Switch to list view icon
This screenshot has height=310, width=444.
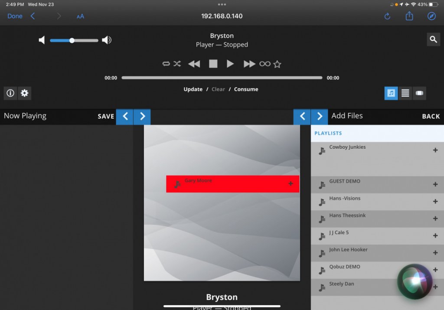[405, 93]
